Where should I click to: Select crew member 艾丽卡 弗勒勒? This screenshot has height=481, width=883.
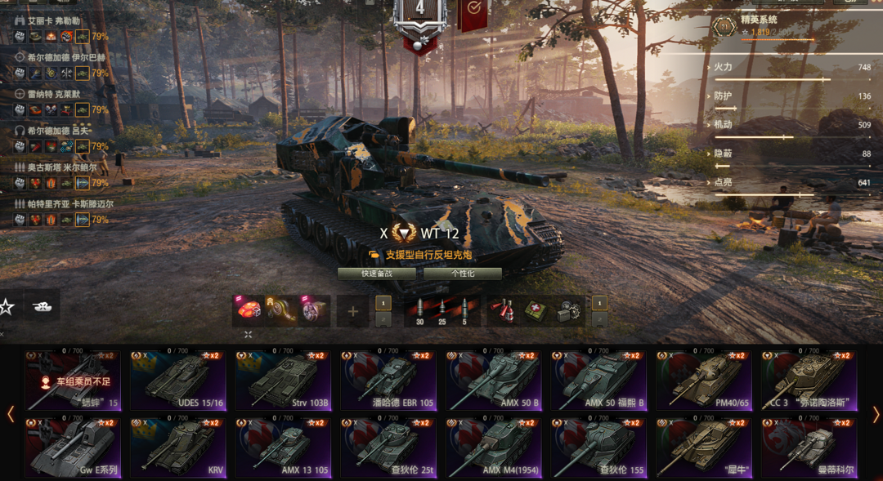point(53,20)
